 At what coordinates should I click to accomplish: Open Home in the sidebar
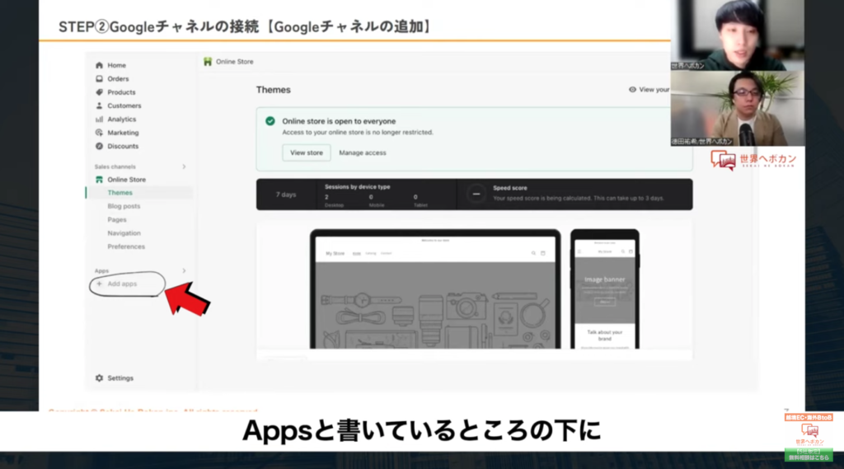[116, 65]
